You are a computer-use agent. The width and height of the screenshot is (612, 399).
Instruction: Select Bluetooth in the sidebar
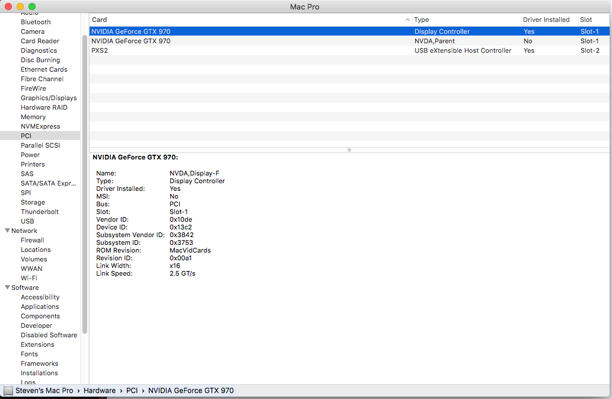pyautogui.click(x=36, y=22)
